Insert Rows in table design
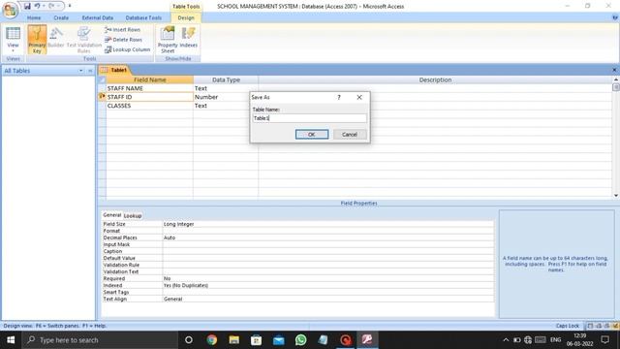The height and width of the screenshot is (349, 620). [x=123, y=30]
